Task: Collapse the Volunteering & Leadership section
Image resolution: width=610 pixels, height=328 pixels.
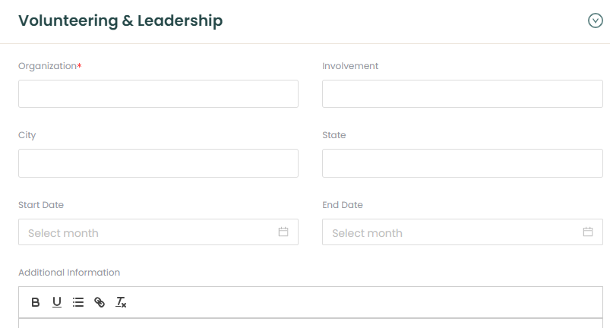Action: tap(596, 21)
